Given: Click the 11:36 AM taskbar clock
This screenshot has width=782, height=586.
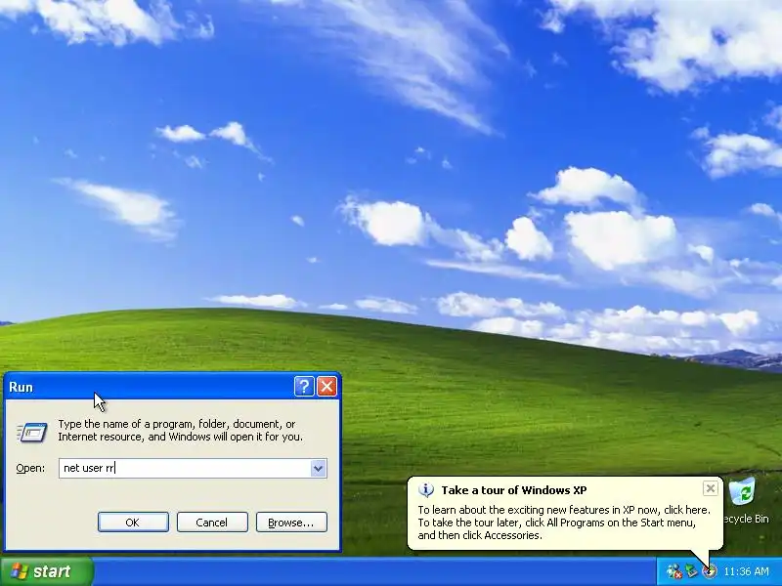Looking at the screenshot, I should pyautogui.click(x=746, y=571).
